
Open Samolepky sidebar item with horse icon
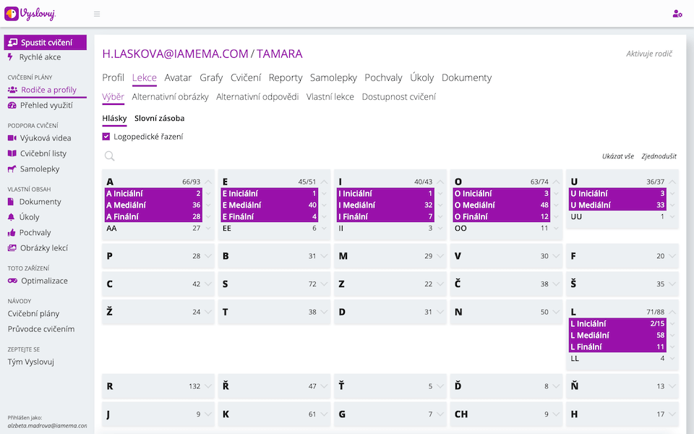click(x=39, y=169)
